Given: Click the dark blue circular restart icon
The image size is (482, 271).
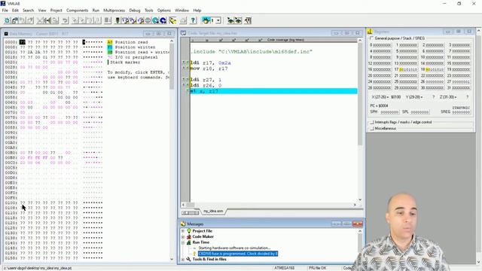Looking at the screenshot, I should point(163,20).
